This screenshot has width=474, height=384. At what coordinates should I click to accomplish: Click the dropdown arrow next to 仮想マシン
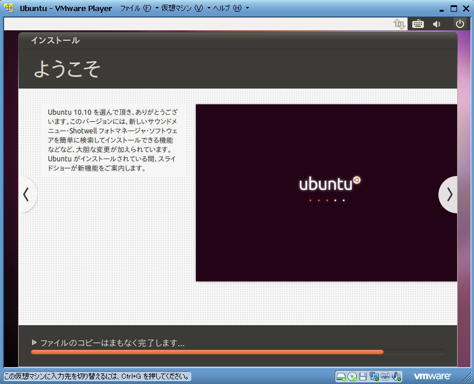pyautogui.click(x=209, y=8)
